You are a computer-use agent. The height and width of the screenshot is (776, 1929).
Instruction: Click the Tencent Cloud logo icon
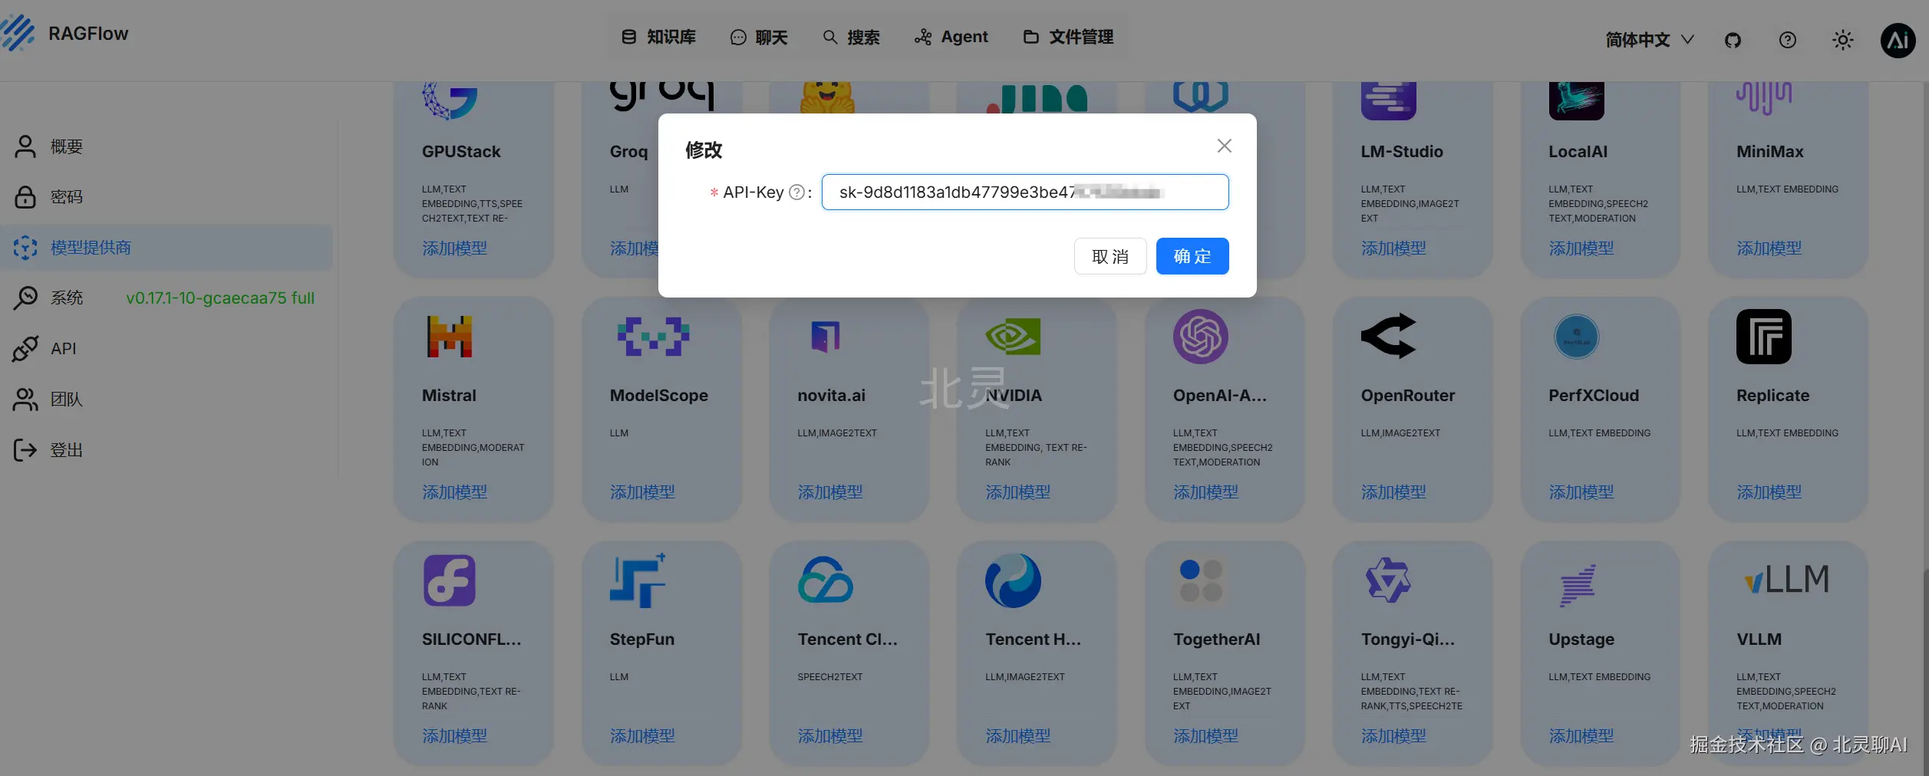[826, 580]
